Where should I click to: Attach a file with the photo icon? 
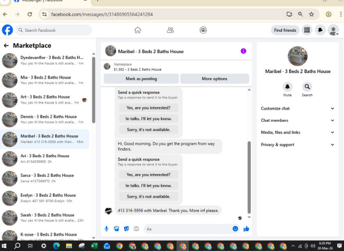117,229
